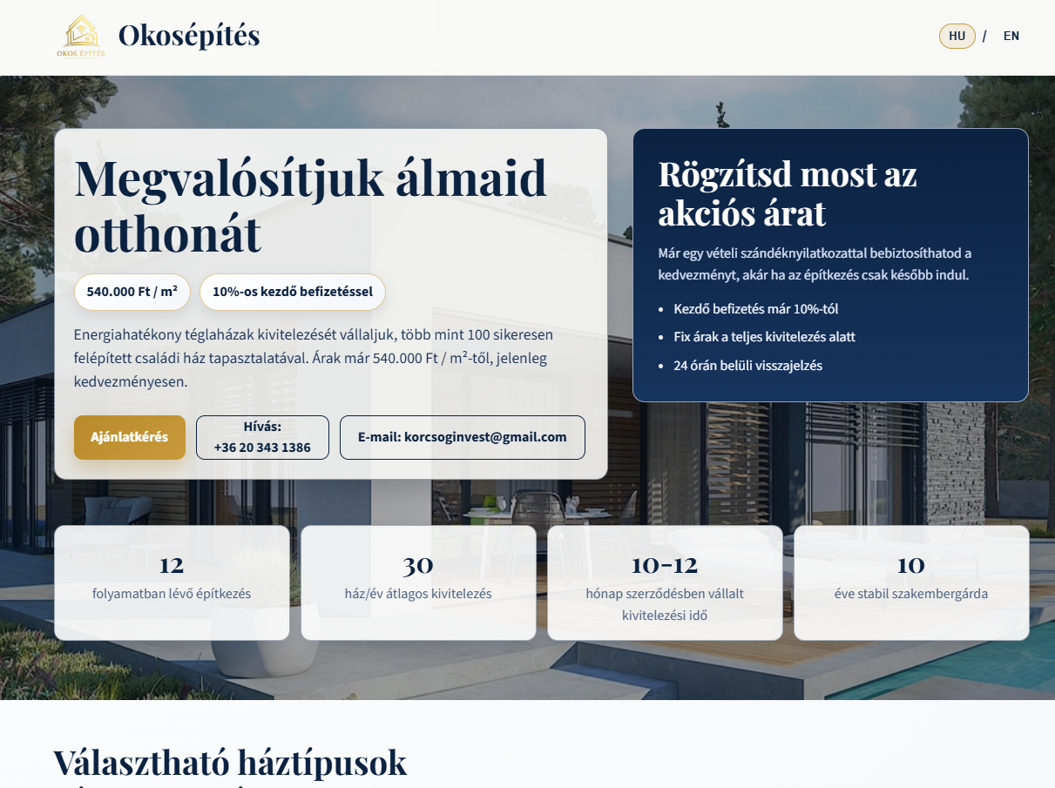This screenshot has height=788, width=1055.
Task: Call the +36 20 343 1386 number
Action: coord(262,437)
